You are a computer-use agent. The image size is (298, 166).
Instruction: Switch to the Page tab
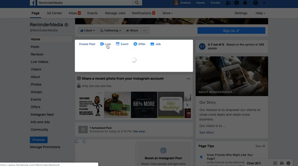pyautogui.click(x=35, y=13)
